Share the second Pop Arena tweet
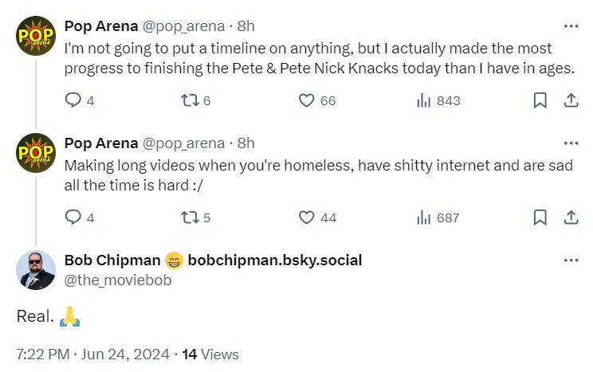Screen dimensions: 593x372 [x=571, y=217]
